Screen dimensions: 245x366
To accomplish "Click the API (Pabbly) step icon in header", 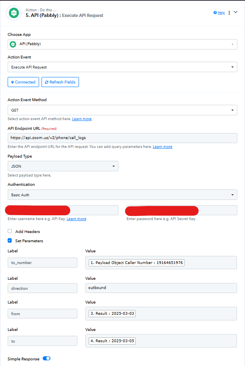I will pyautogui.click(x=14, y=13).
